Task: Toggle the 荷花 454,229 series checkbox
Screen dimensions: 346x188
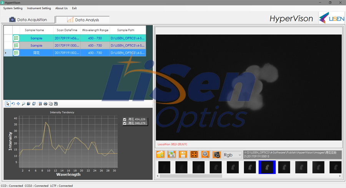Action: [x=125, y=120]
